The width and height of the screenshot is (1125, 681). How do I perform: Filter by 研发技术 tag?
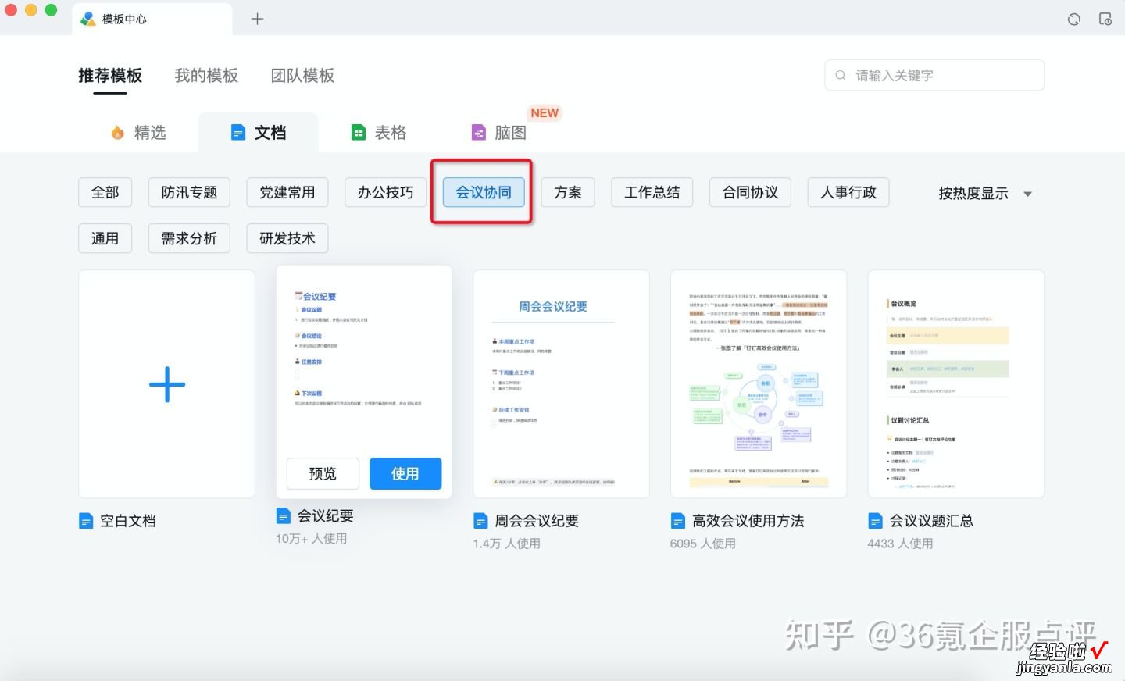pos(287,238)
